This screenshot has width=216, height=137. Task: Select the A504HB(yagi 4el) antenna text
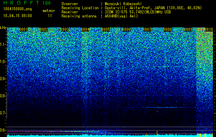pyautogui.click(x=121, y=16)
